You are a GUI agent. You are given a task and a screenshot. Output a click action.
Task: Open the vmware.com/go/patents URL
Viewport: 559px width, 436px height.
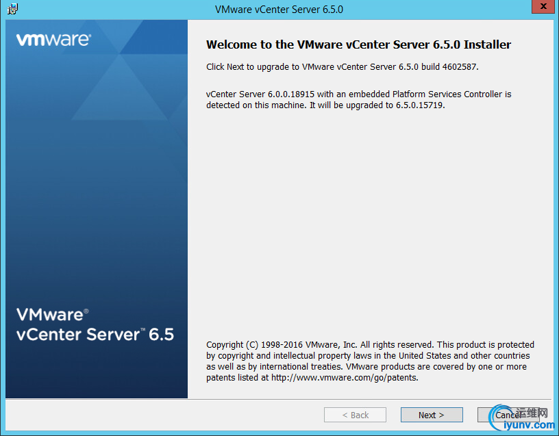coord(344,378)
